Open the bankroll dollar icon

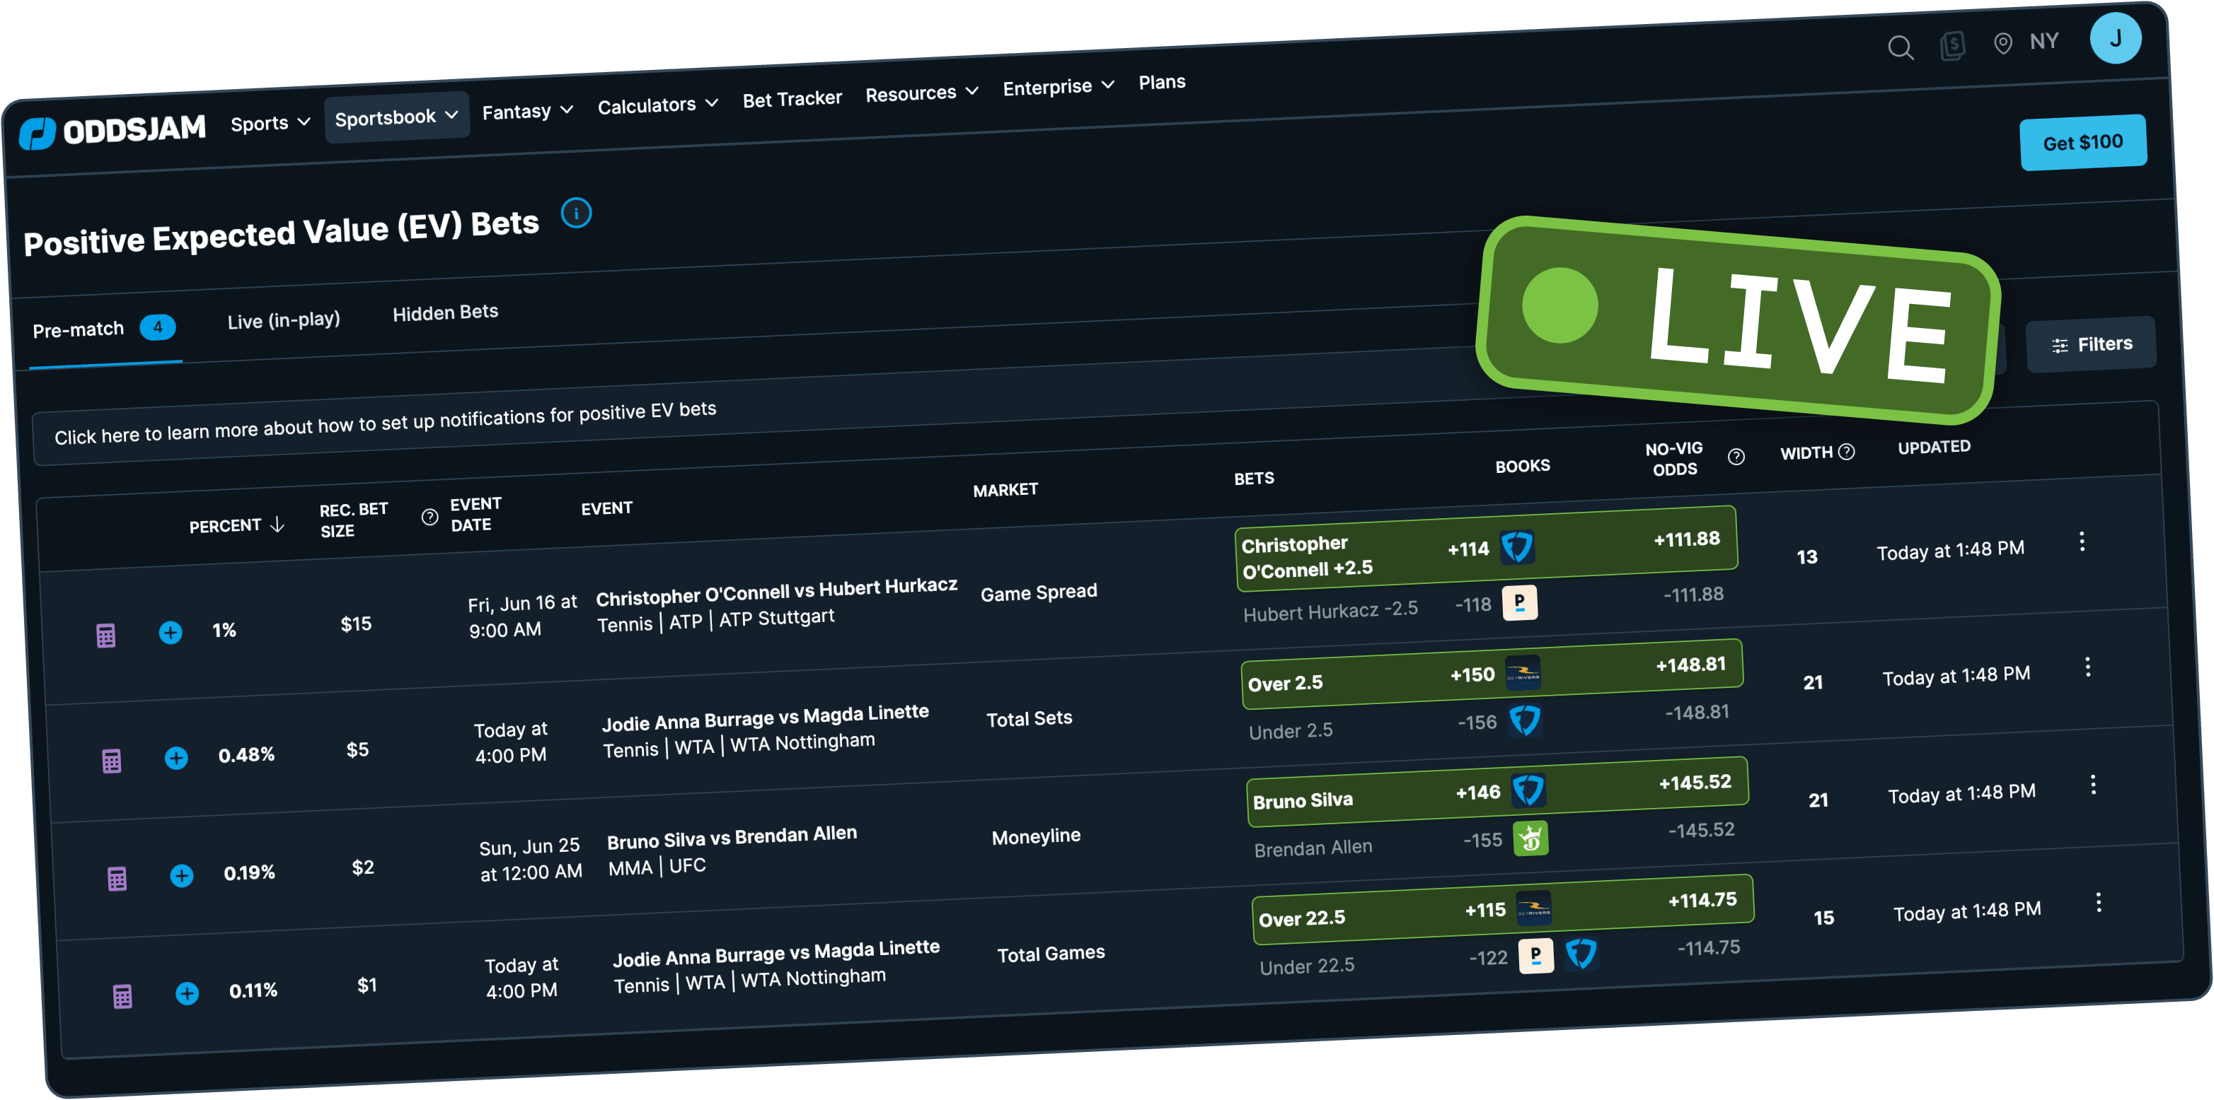(1952, 45)
